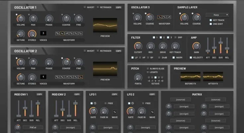Click Copy in the Mod Env 2 panel
The image size is (244, 133).
tap(77, 94)
